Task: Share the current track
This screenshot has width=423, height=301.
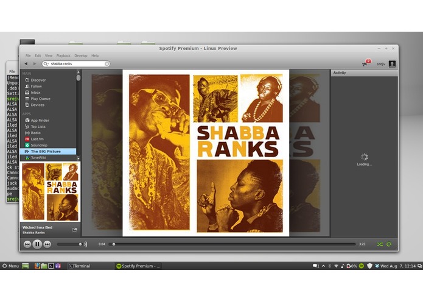Action: pyautogui.click(x=74, y=230)
